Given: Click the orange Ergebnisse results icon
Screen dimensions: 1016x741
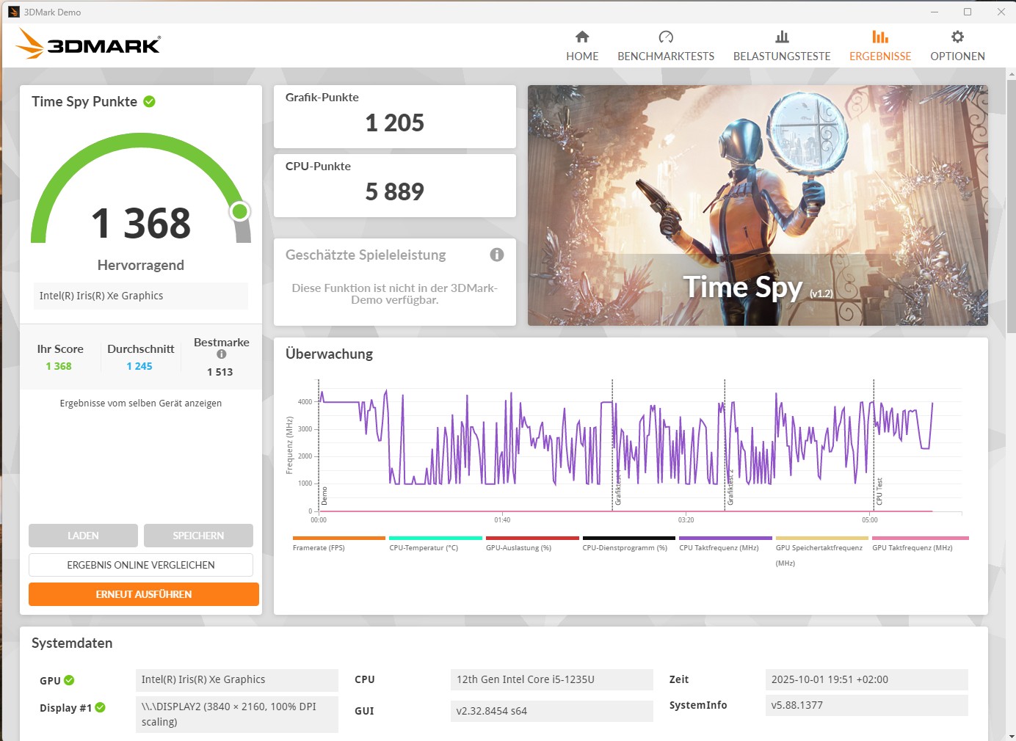Looking at the screenshot, I should tap(879, 37).
